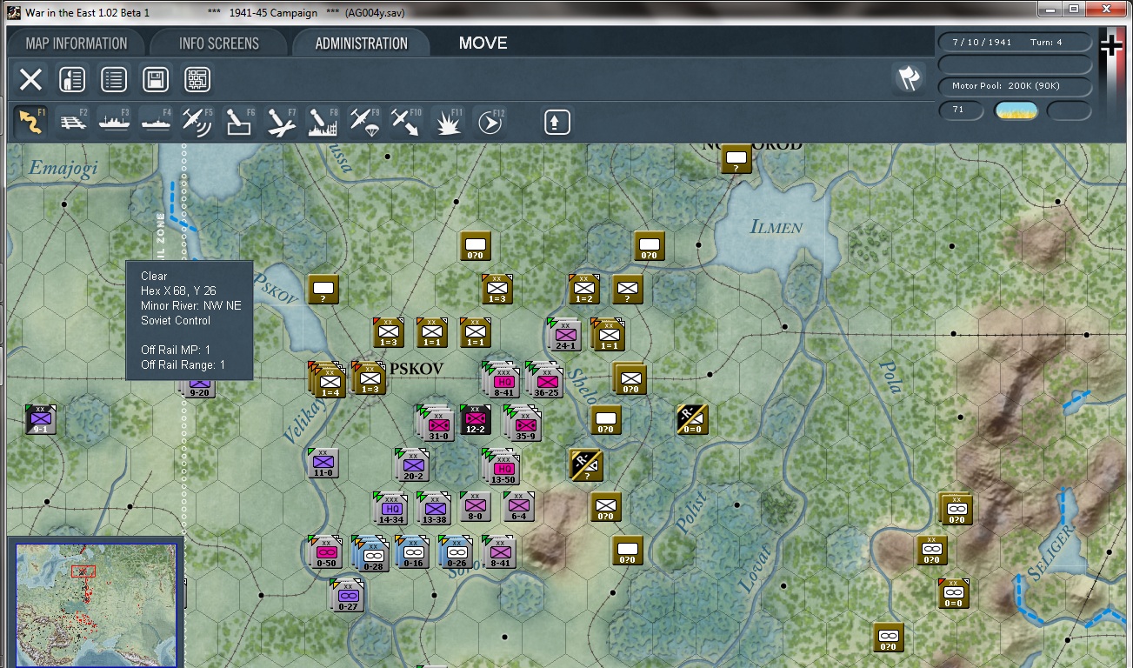Switch to F2 Rail mode icon
This screenshot has height=668, width=1133.
[x=73, y=122]
